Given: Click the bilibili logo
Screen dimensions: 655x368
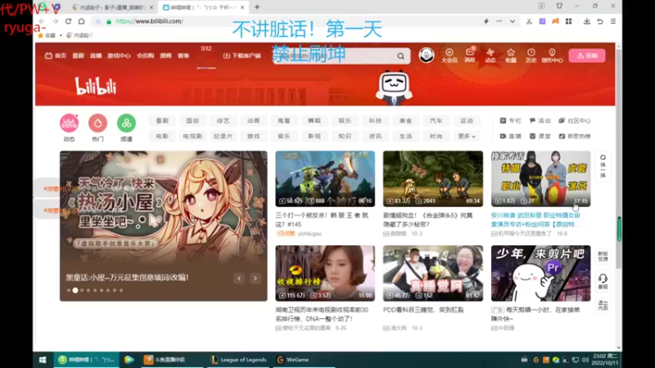Looking at the screenshot, I should pos(96,87).
